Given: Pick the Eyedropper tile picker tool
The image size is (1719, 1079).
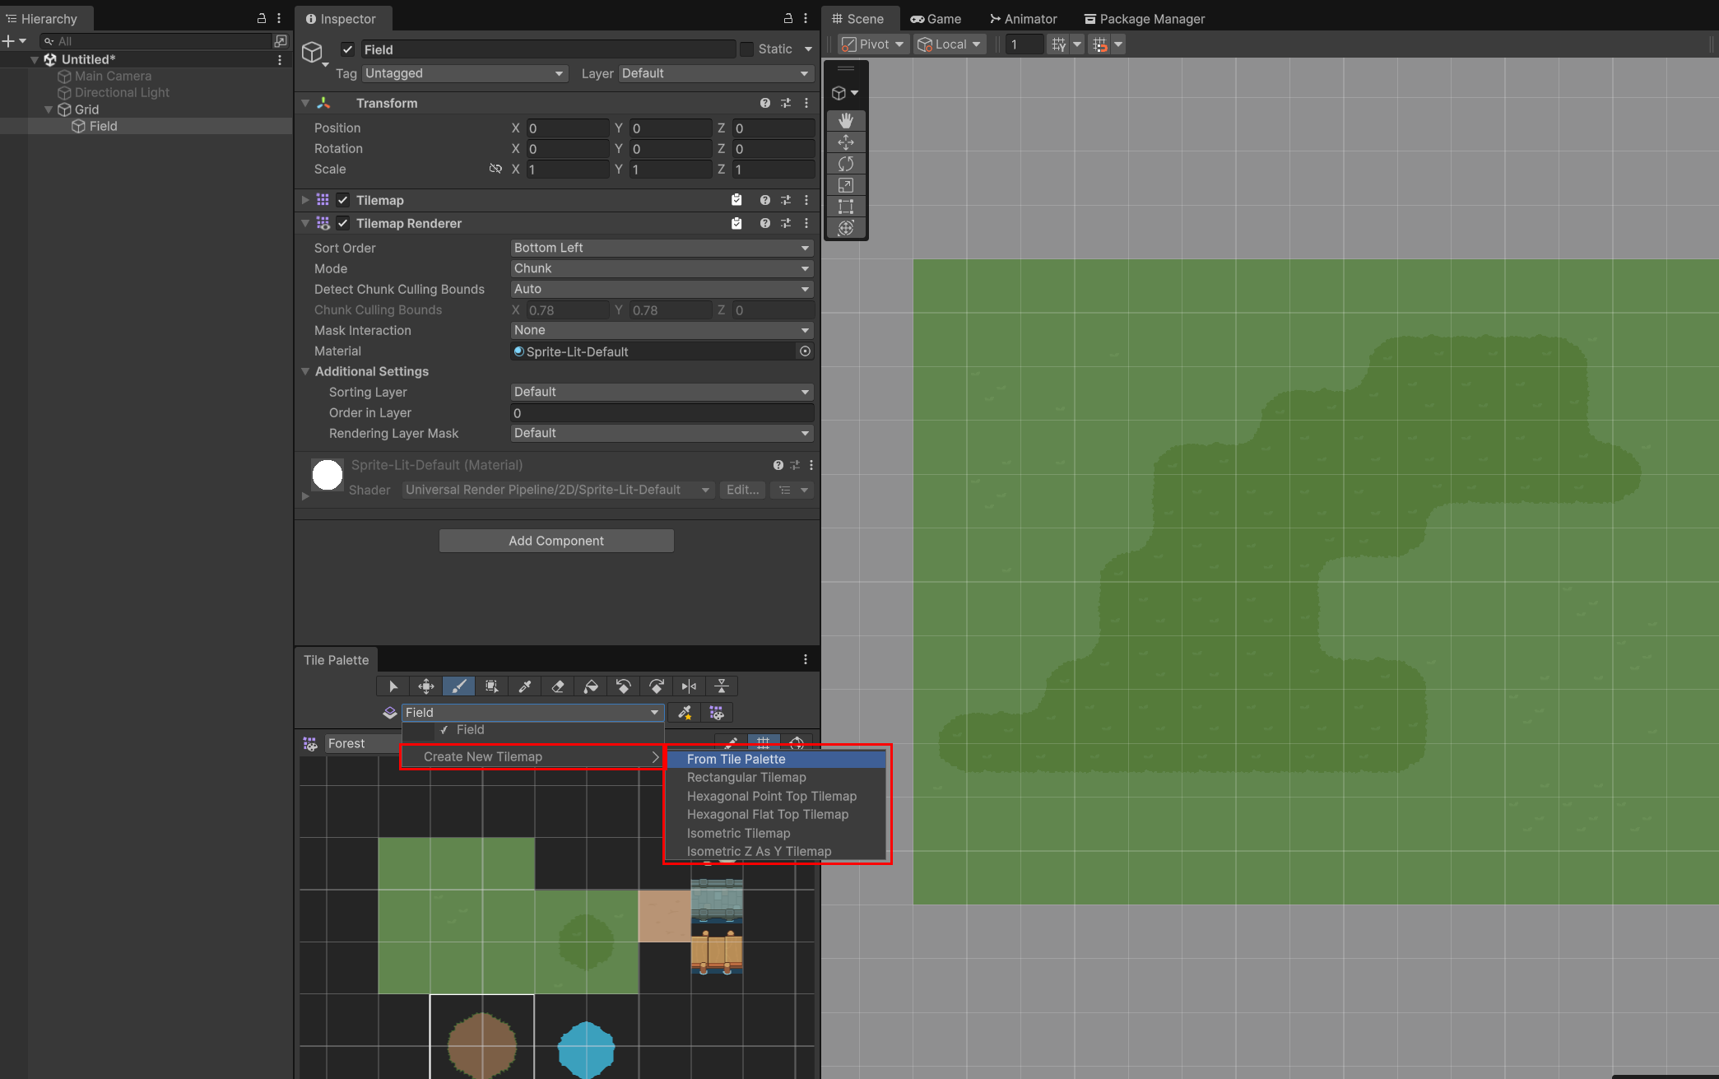Looking at the screenshot, I should point(524,686).
